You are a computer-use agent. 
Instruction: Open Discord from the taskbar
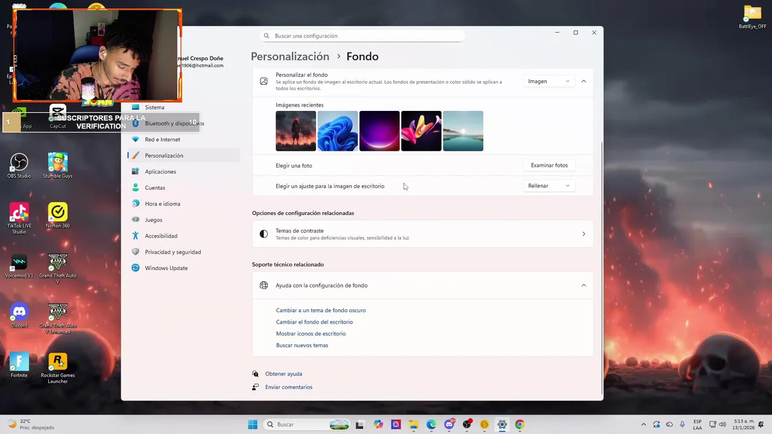pos(449,424)
